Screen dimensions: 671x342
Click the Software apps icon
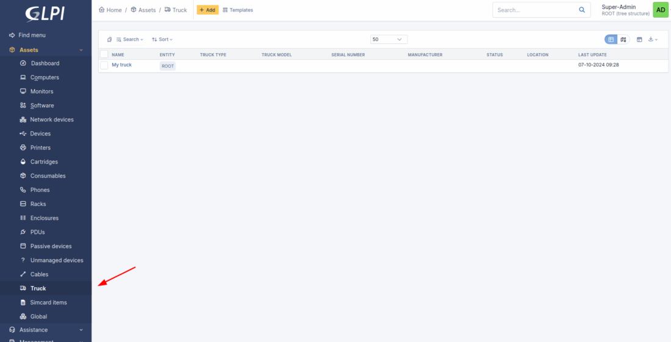23,105
